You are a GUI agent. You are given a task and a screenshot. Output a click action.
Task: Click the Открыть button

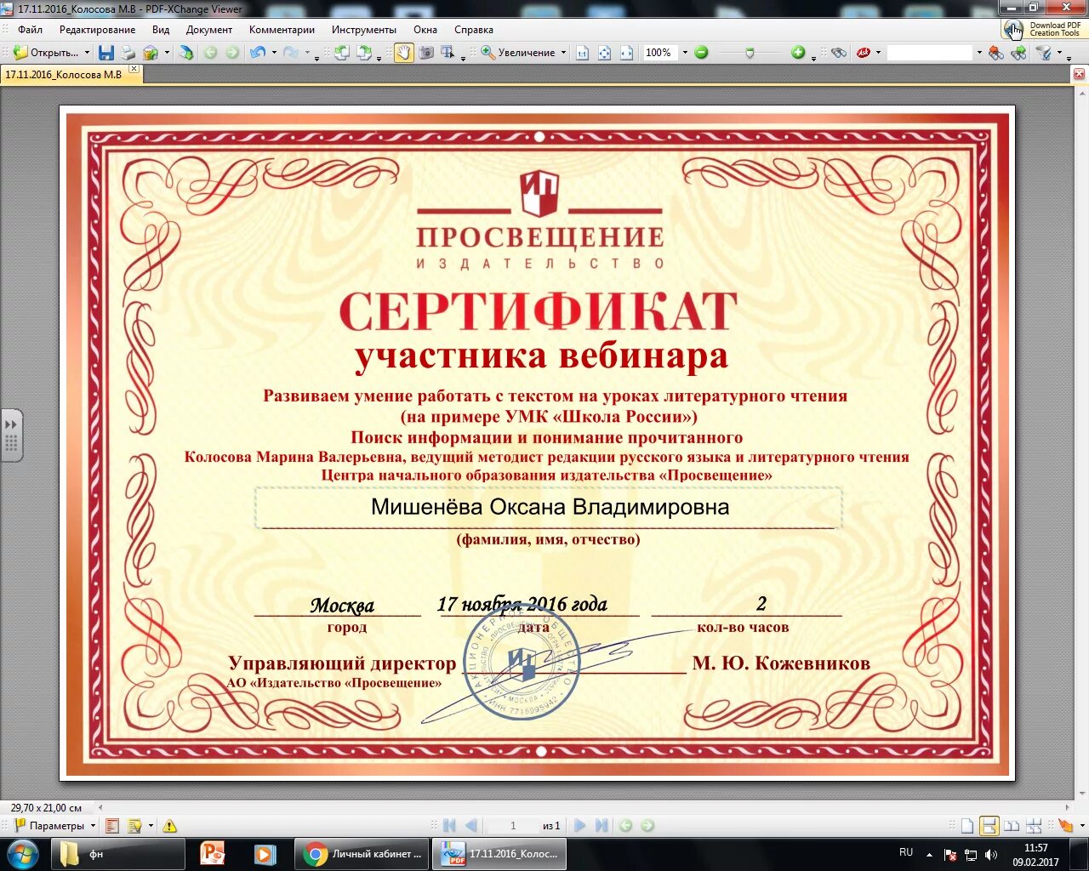click(46, 53)
